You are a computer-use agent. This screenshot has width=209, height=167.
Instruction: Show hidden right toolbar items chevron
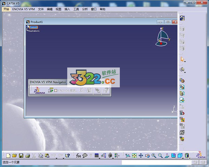coord(184,148)
